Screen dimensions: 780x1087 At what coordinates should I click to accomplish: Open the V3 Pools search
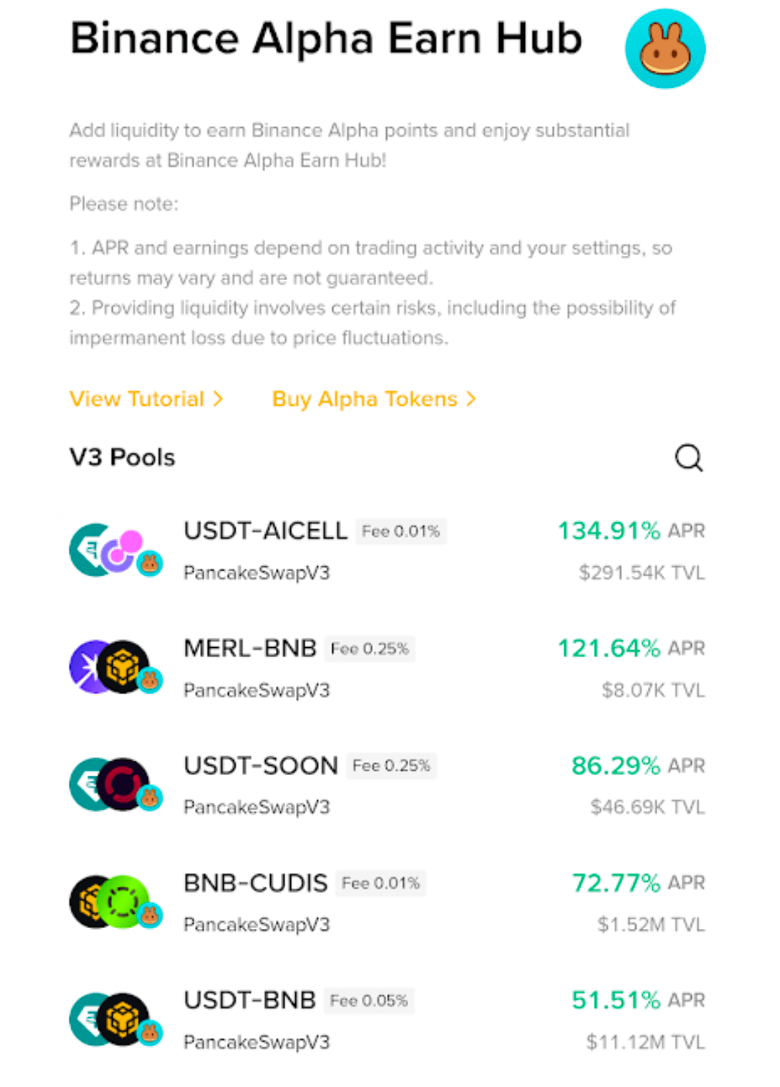pos(688,457)
